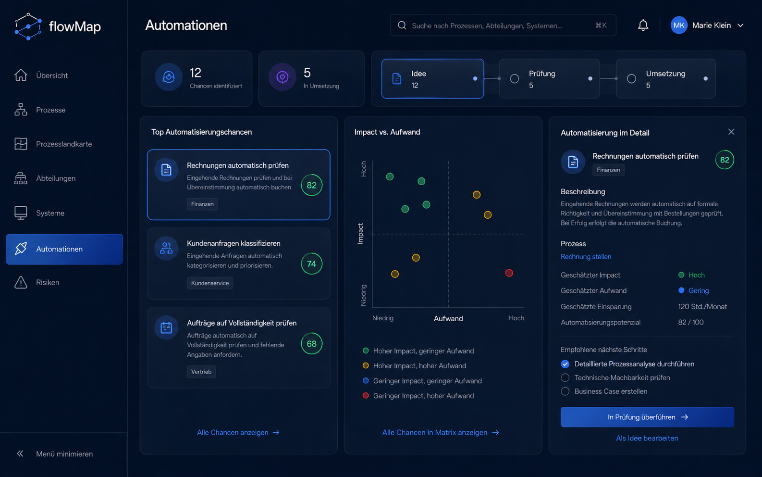Click invoice icon on Rechnungen card
The image size is (762, 477).
click(166, 170)
